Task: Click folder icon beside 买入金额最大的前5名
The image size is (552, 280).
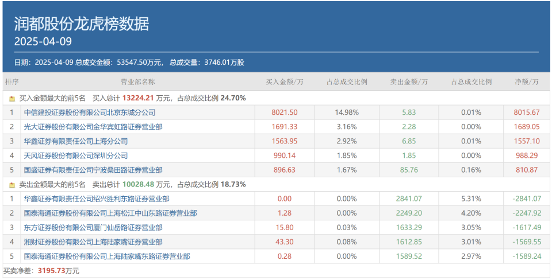Action: pos(12,99)
